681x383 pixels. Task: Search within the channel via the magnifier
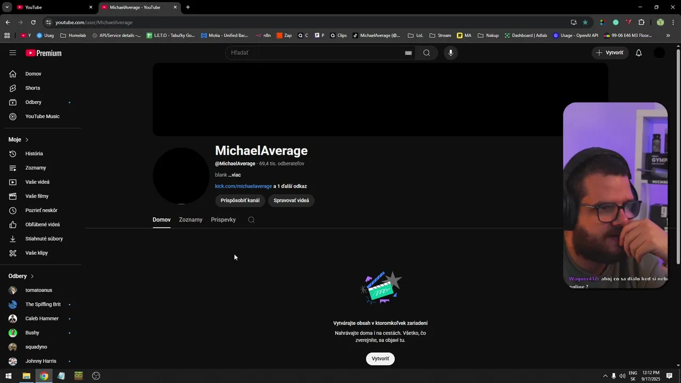pos(251,220)
